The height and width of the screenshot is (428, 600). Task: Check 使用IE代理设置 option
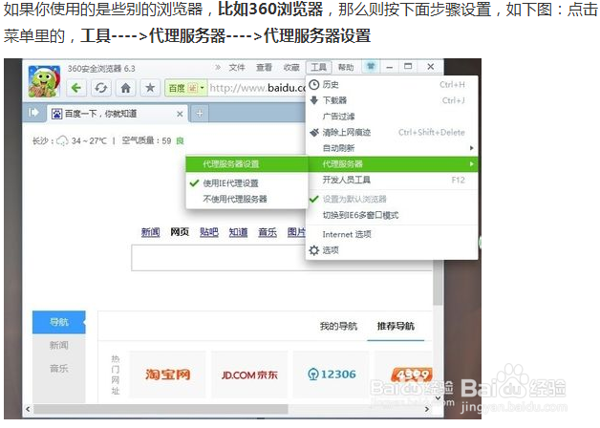coord(247,183)
